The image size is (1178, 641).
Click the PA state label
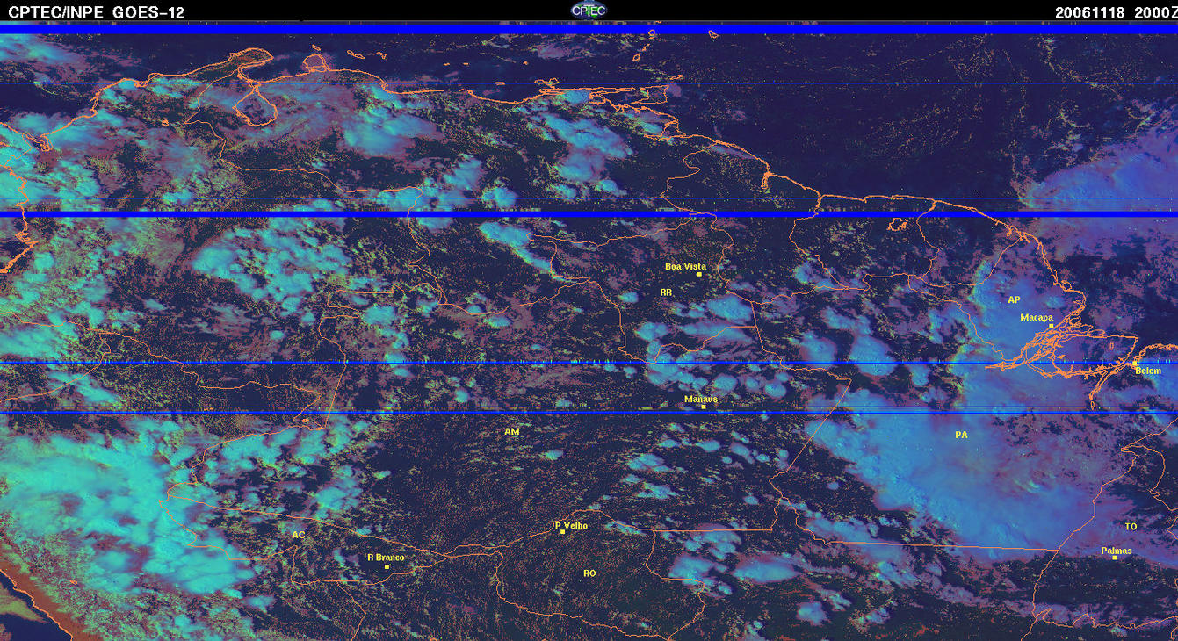(x=961, y=435)
